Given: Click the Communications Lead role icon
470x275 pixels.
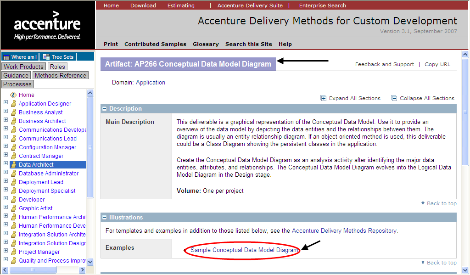Looking at the screenshot, I should pyautogui.click(x=13, y=139).
